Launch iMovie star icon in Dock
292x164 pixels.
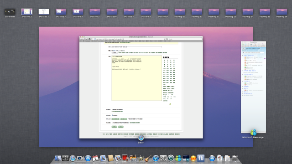pos(141,158)
